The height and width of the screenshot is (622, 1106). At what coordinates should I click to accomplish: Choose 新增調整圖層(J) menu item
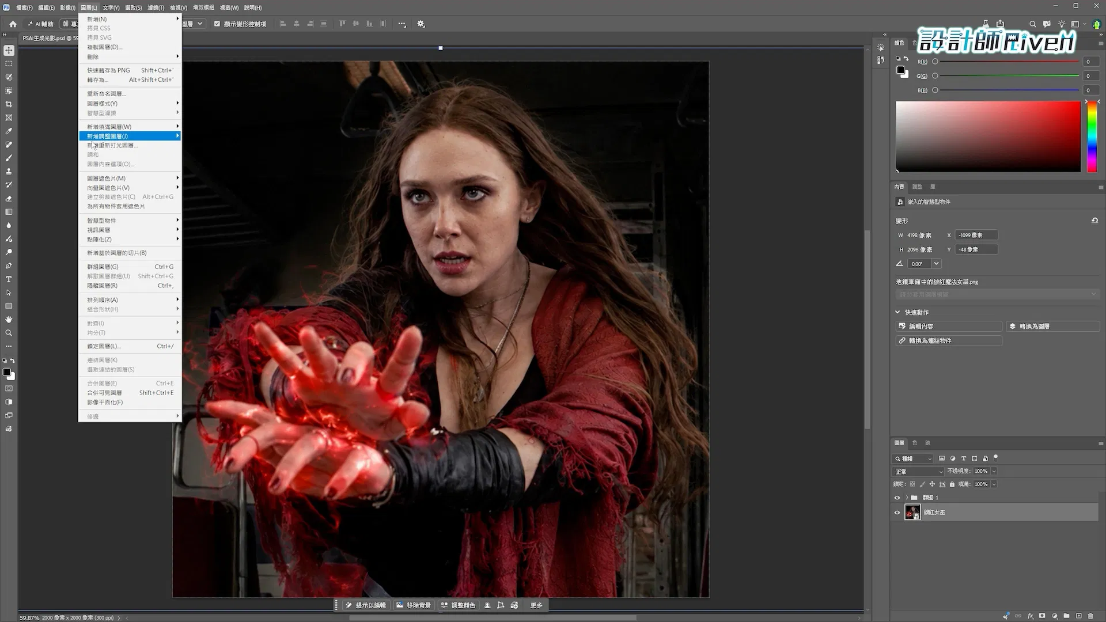coord(130,136)
